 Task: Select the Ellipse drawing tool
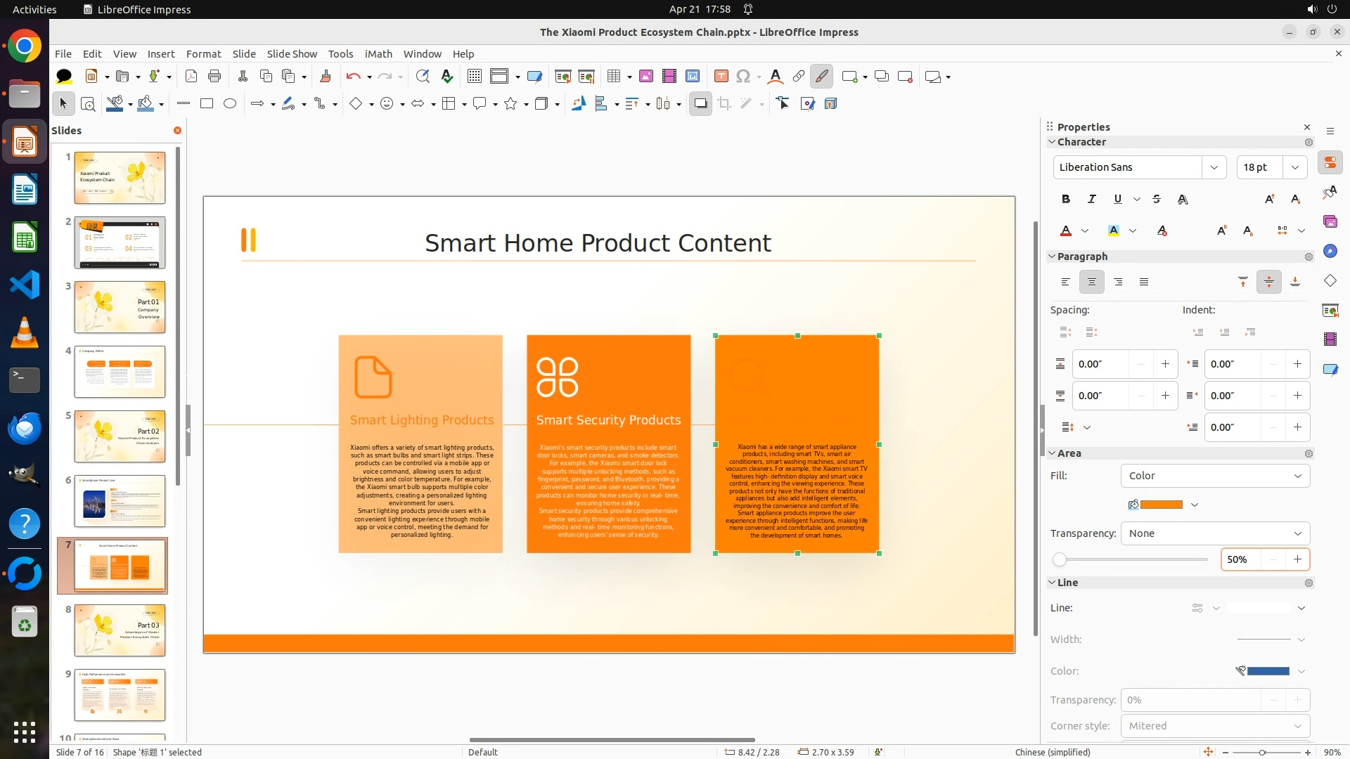tap(230, 104)
